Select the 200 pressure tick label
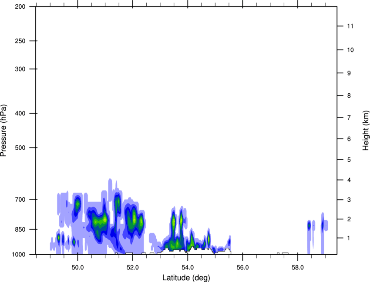The width and height of the screenshot is (370, 282). [20, 7]
